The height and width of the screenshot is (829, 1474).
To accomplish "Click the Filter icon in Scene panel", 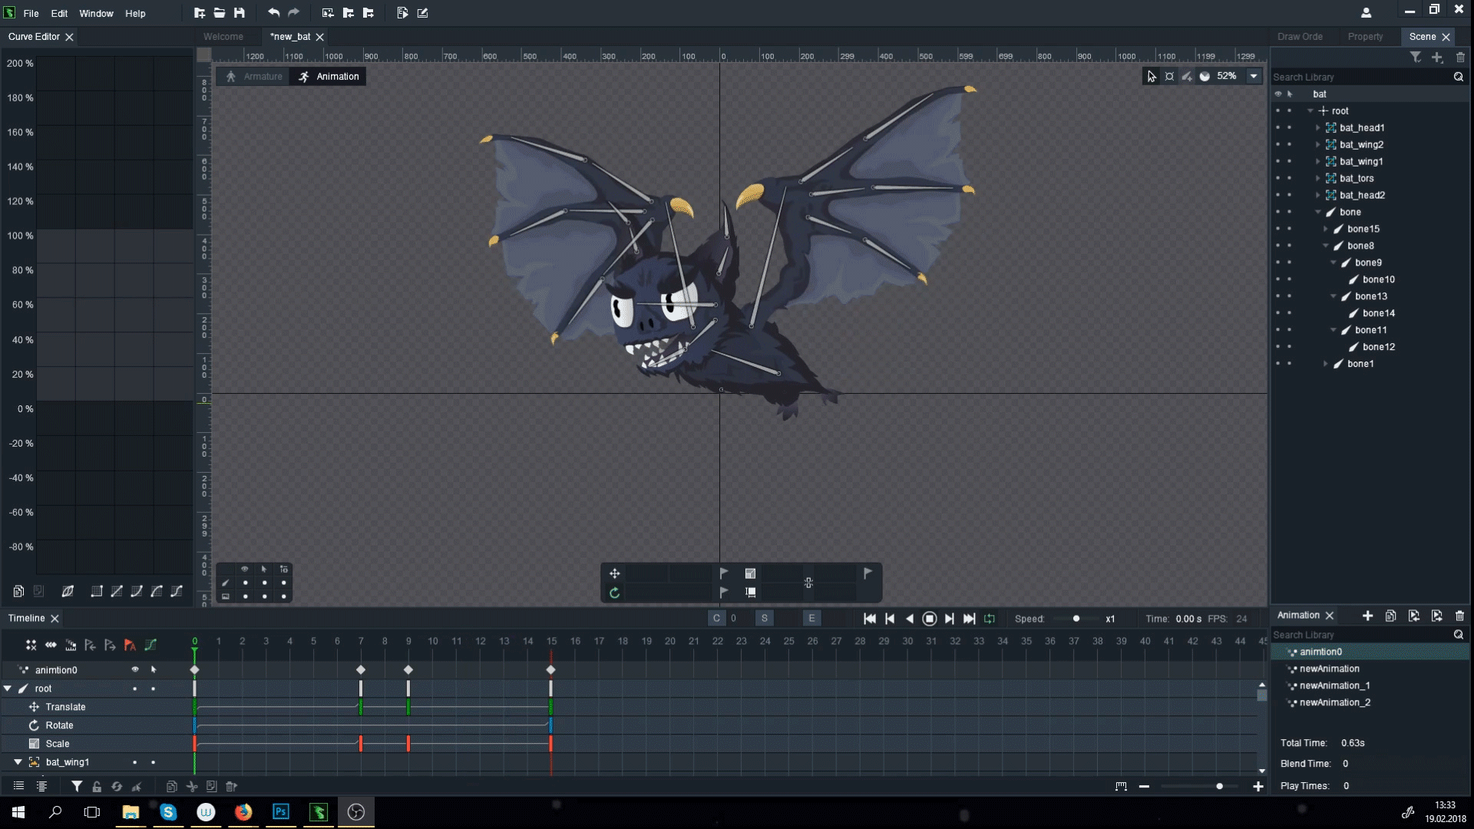I will pyautogui.click(x=1416, y=57).
